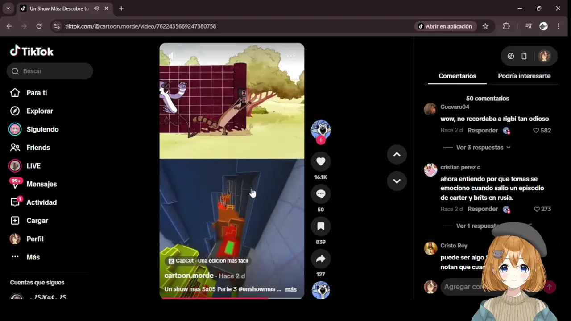Viewport: 571px width, 321px height.
Task: Open the profile avatar menu at top right
Action: [544, 56]
